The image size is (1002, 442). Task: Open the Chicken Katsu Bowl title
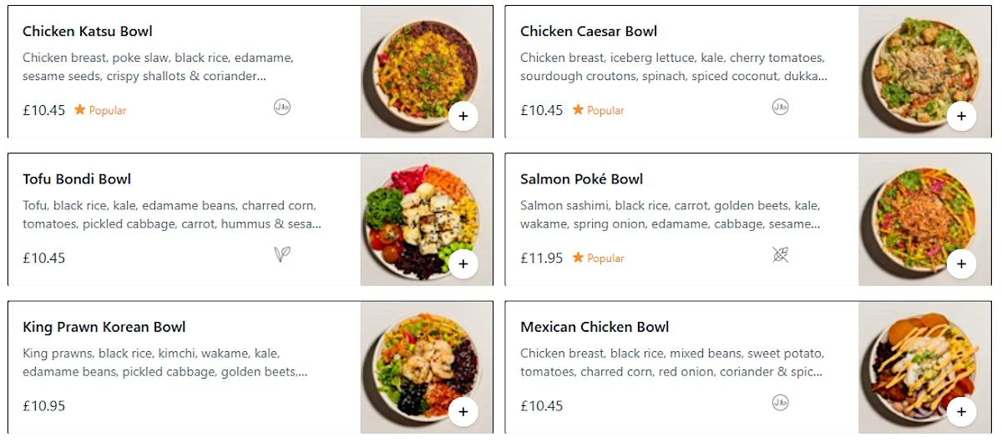click(x=88, y=32)
